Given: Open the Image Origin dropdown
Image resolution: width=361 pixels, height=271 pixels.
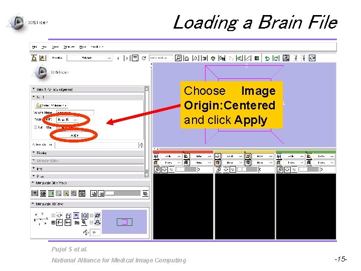Looking at the screenshot, I should (67, 120).
